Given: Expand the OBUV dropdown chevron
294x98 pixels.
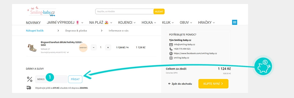Looking at the screenshot, I should pyautogui.click(x=191, y=23).
